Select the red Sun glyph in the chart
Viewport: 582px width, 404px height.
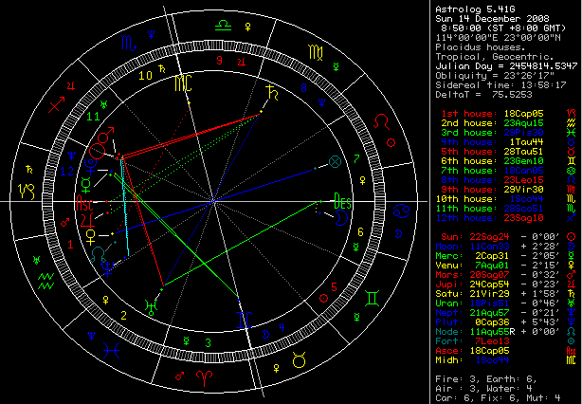(98, 149)
